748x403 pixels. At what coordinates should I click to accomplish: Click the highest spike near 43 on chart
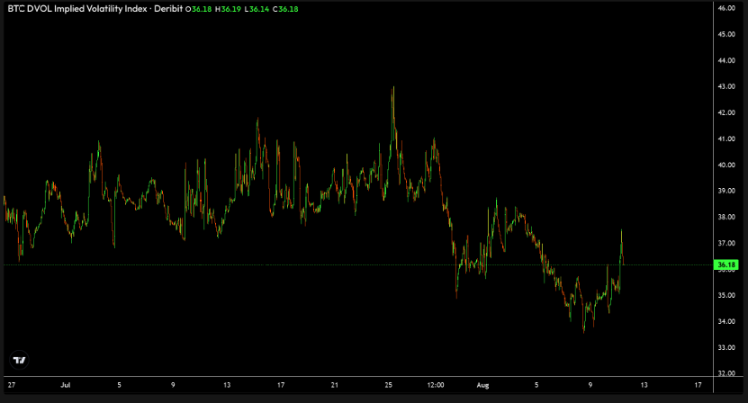tap(393, 89)
